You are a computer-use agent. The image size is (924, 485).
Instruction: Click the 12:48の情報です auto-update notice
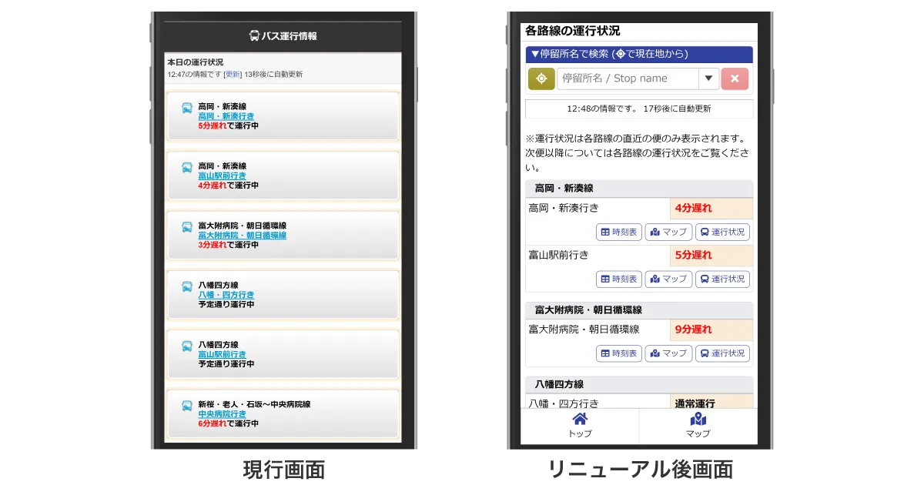[639, 109]
